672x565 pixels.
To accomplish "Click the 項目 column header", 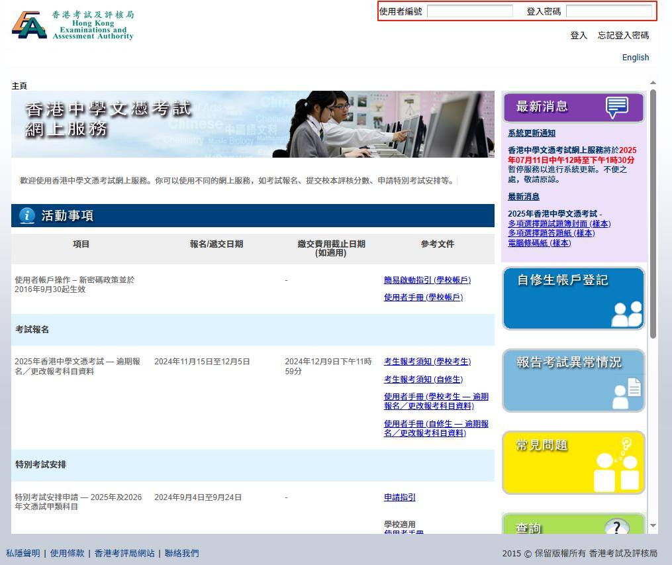I will (81, 244).
